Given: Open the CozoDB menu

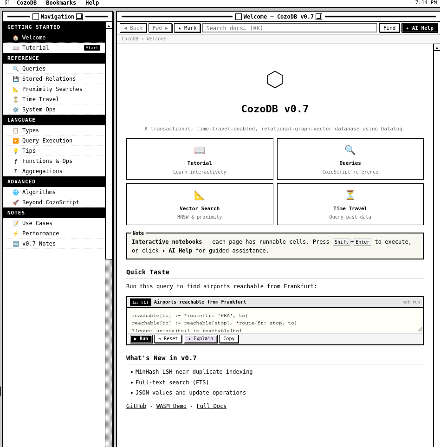Looking at the screenshot, I should point(27,3).
